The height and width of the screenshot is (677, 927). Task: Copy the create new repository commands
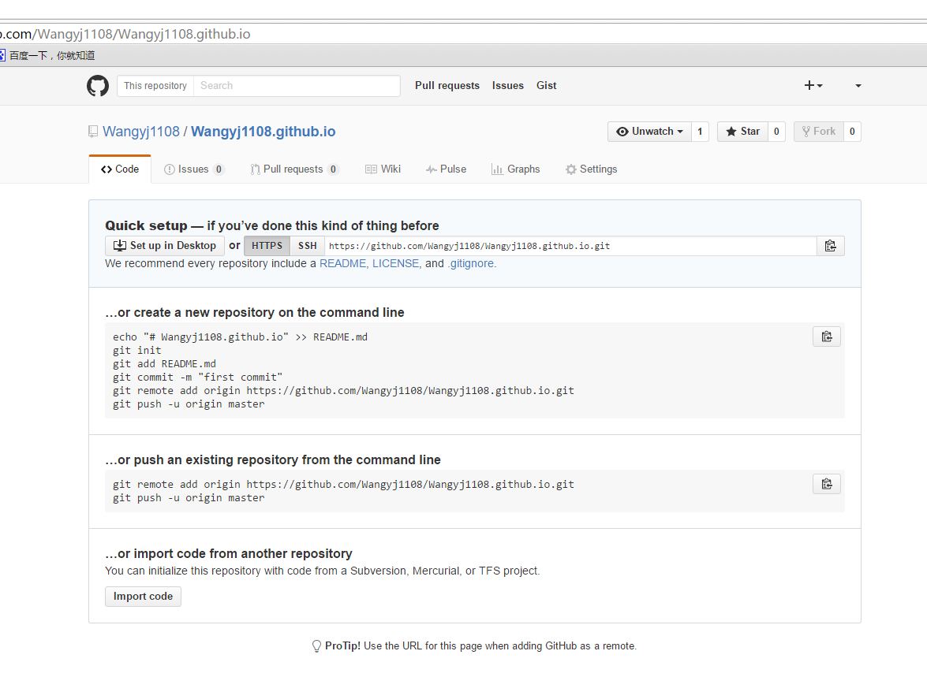(x=827, y=337)
